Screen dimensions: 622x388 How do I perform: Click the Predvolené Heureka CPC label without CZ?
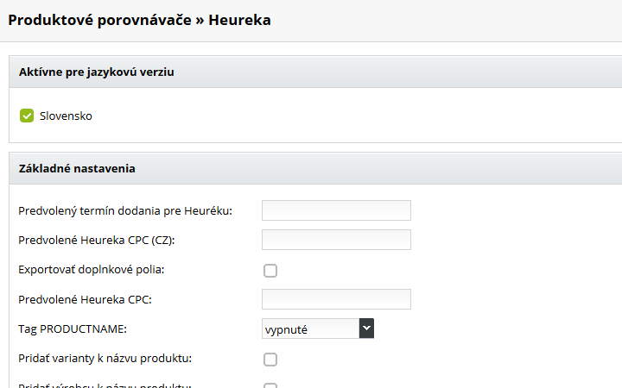tap(91, 299)
